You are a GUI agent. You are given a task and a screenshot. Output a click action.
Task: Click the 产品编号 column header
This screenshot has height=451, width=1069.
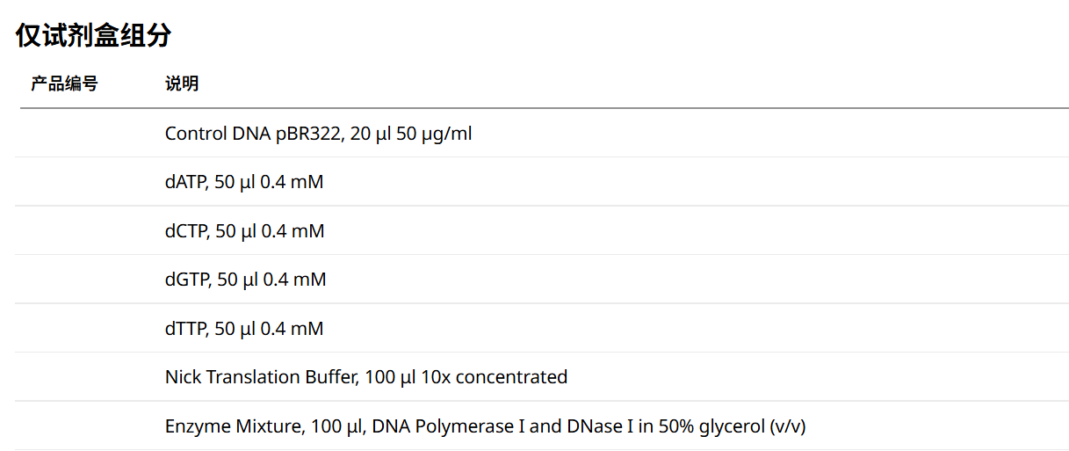coord(64,84)
